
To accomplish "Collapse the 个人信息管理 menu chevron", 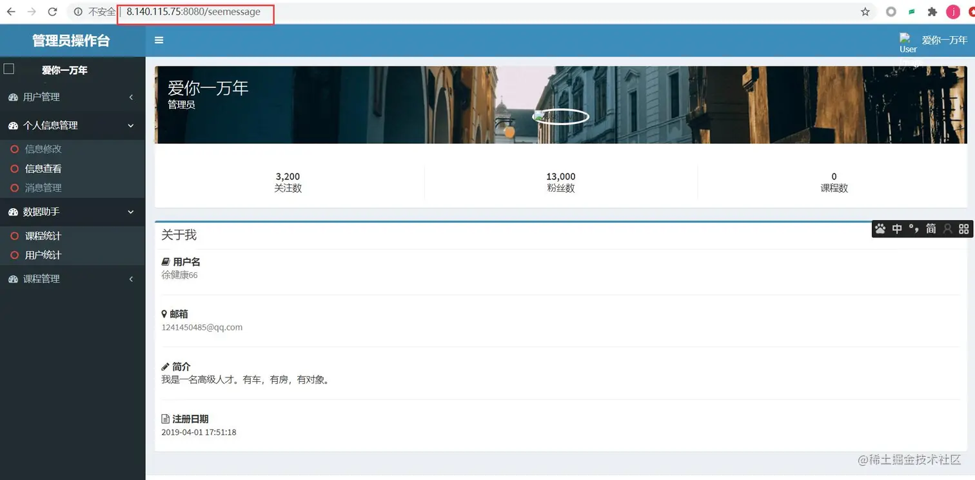I will [x=131, y=125].
